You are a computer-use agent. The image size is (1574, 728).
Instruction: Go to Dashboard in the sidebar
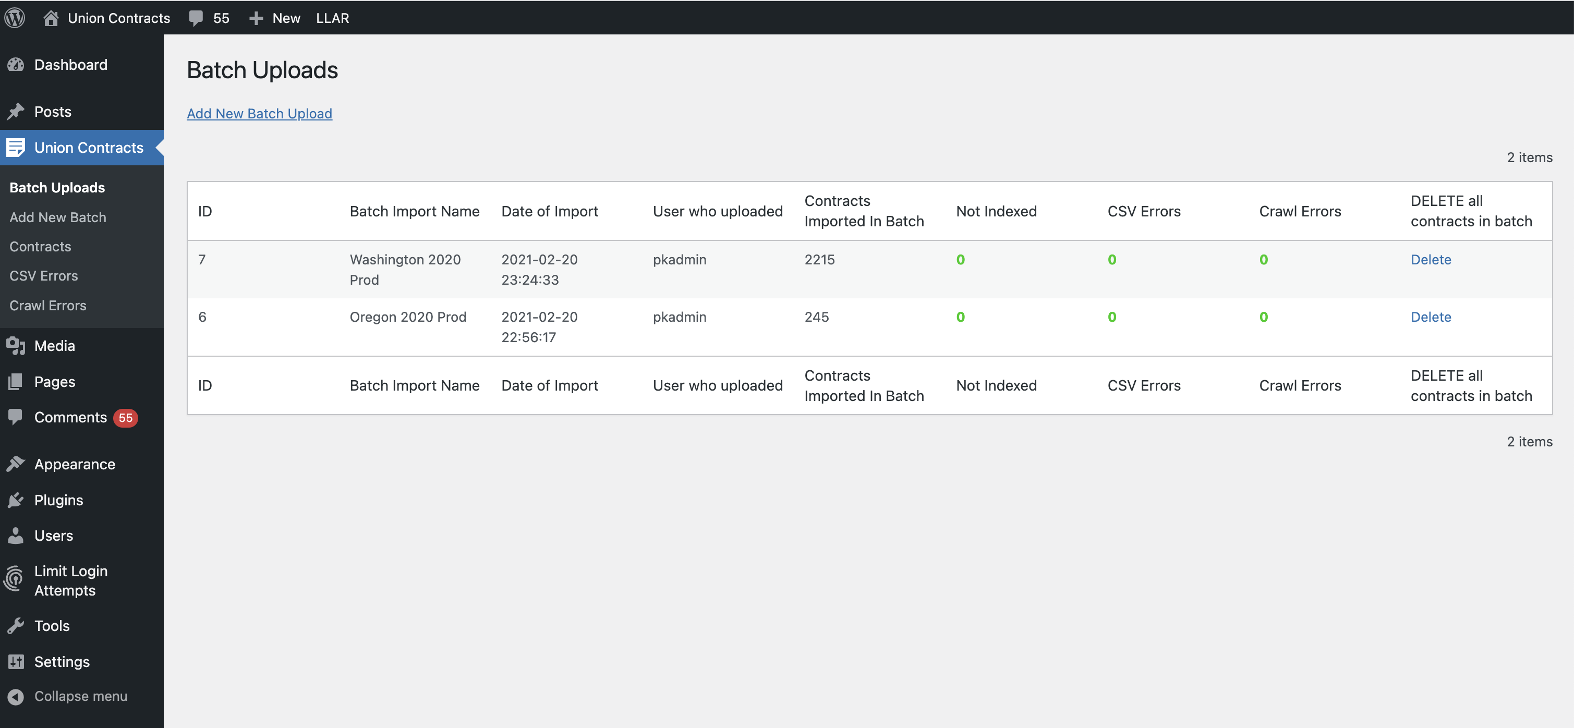pyautogui.click(x=71, y=65)
